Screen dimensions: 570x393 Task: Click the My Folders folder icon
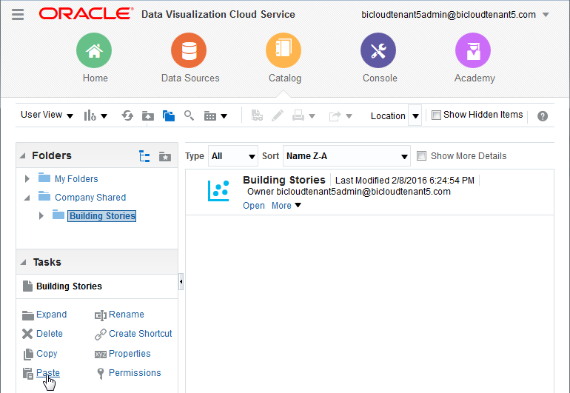[44, 178]
